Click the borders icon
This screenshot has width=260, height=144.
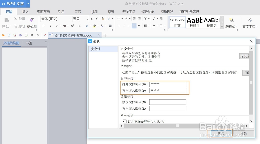161,26
